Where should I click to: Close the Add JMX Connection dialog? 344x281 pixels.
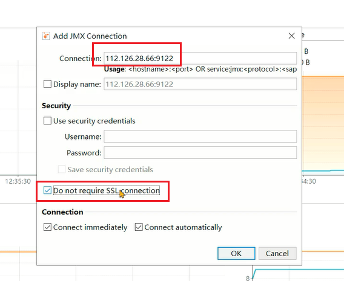point(291,36)
